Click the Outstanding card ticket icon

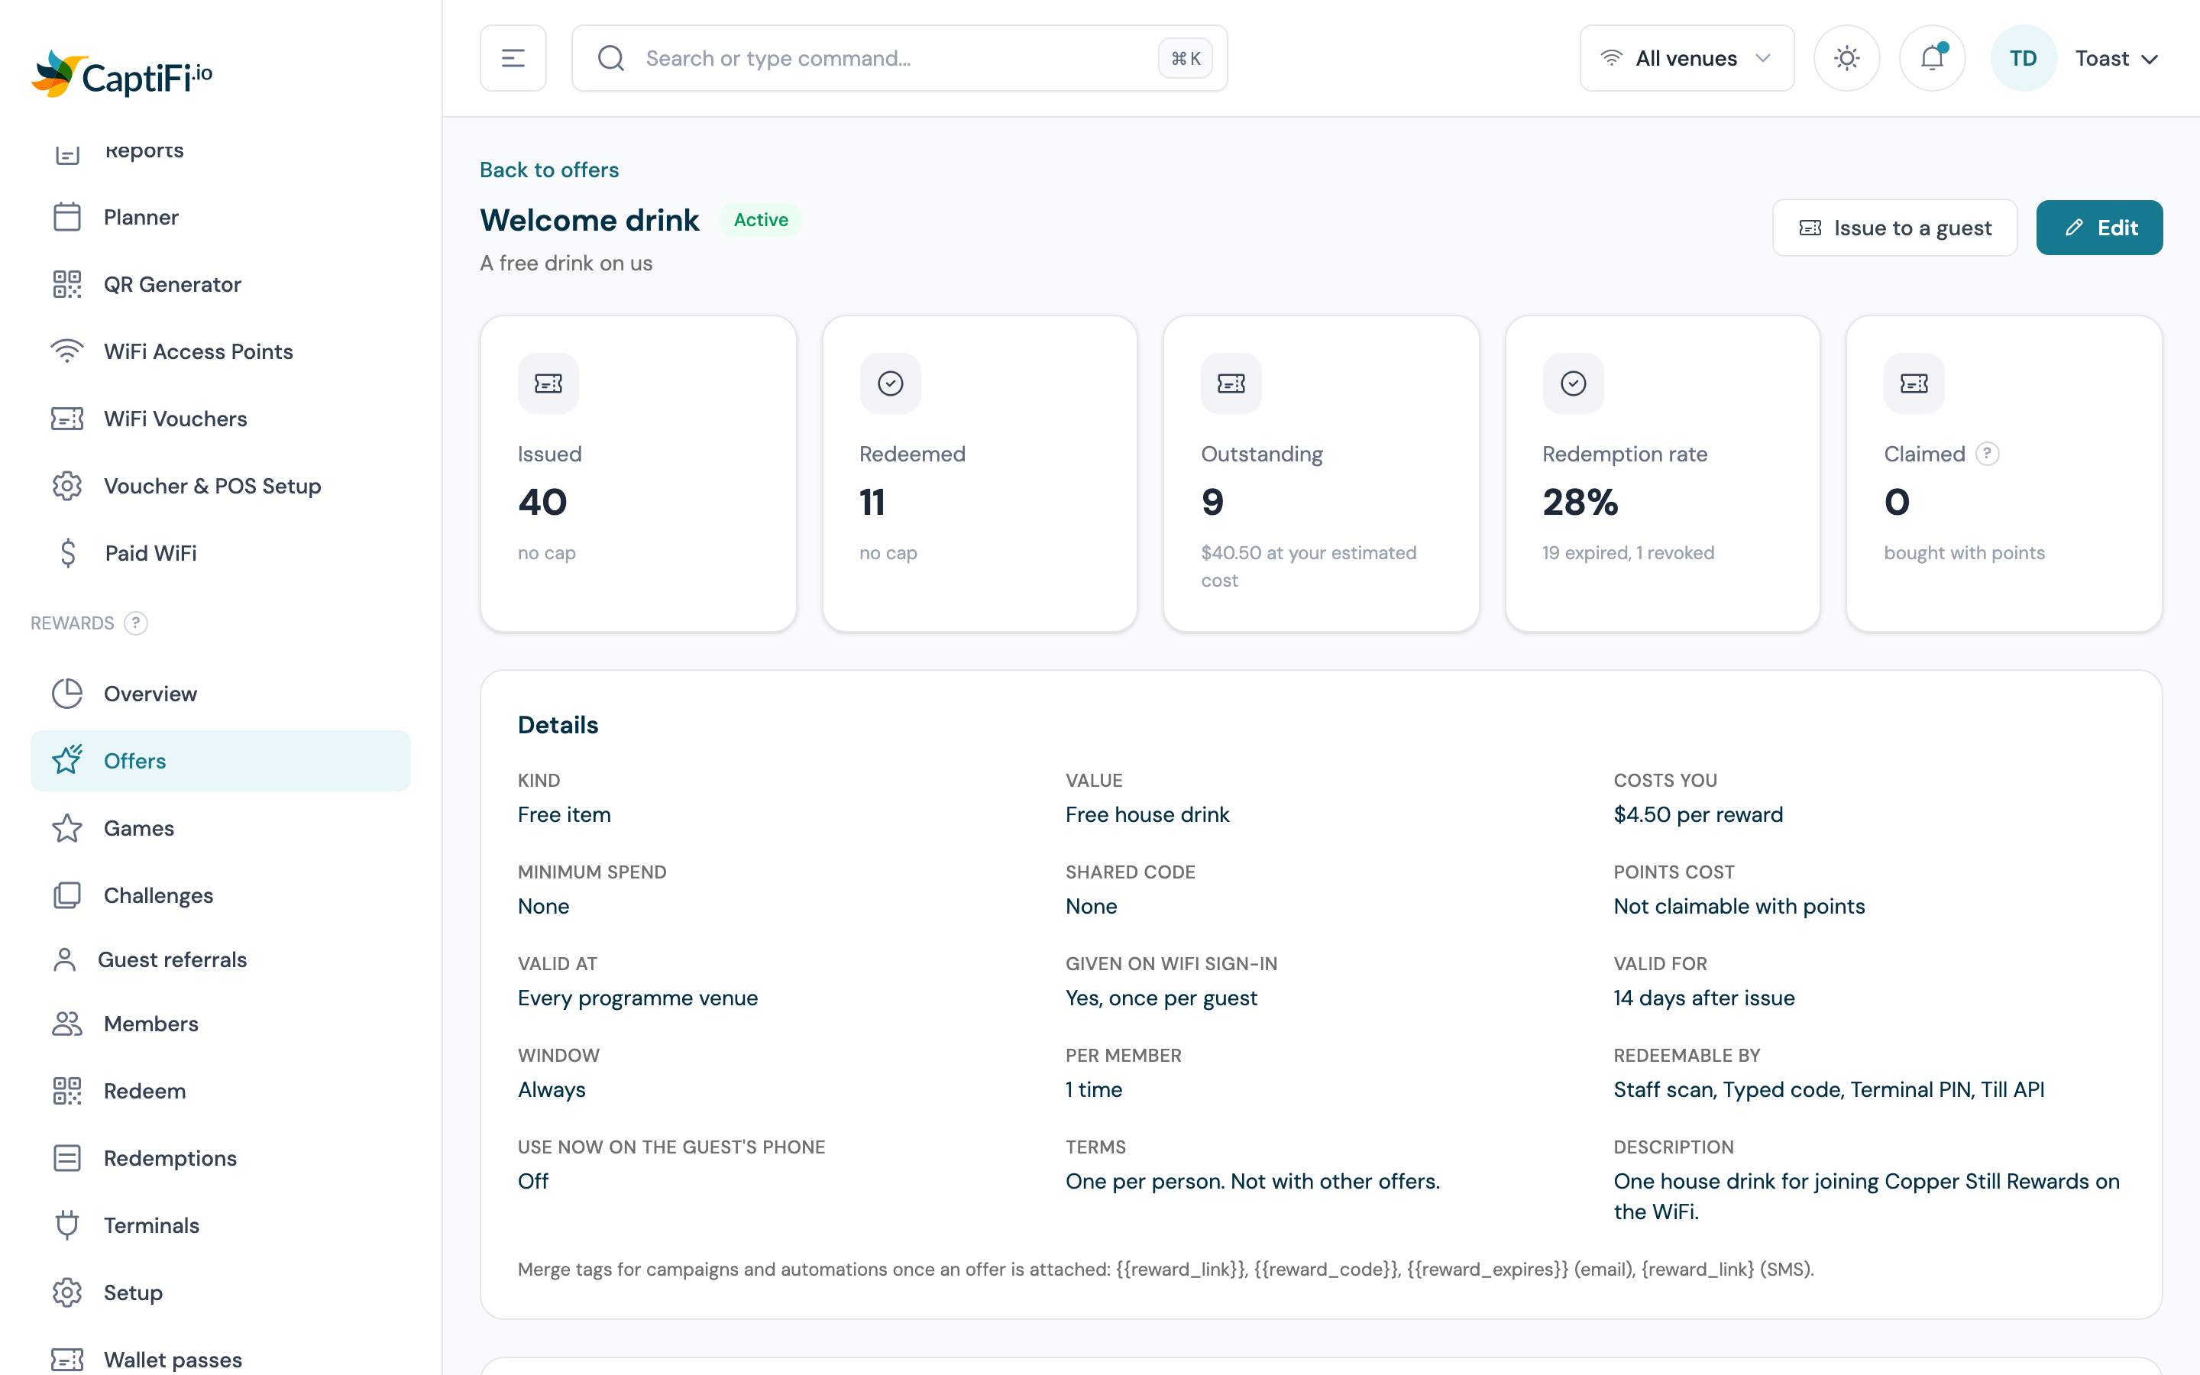1231,383
